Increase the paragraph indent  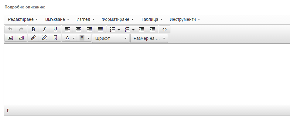click(152, 29)
